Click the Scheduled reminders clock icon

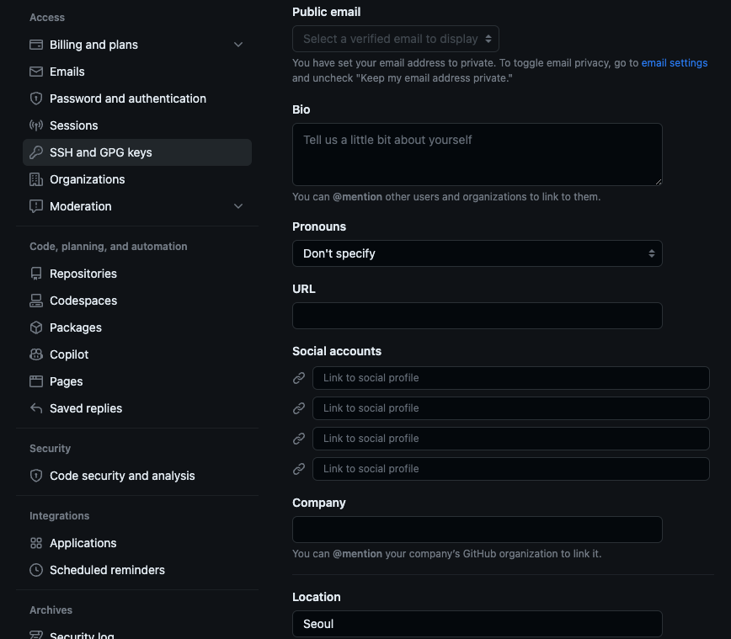coord(36,570)
